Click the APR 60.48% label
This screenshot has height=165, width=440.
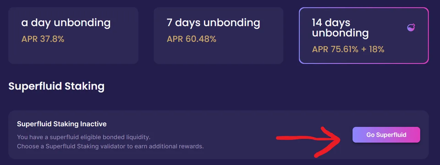coord(191,39)
